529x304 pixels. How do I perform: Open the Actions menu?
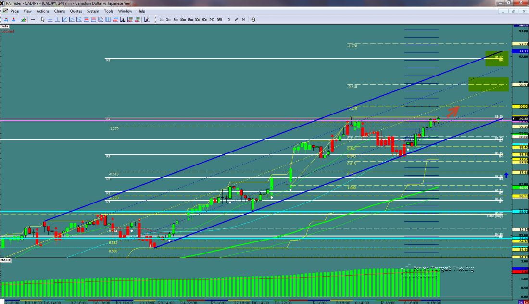[43, 11]
